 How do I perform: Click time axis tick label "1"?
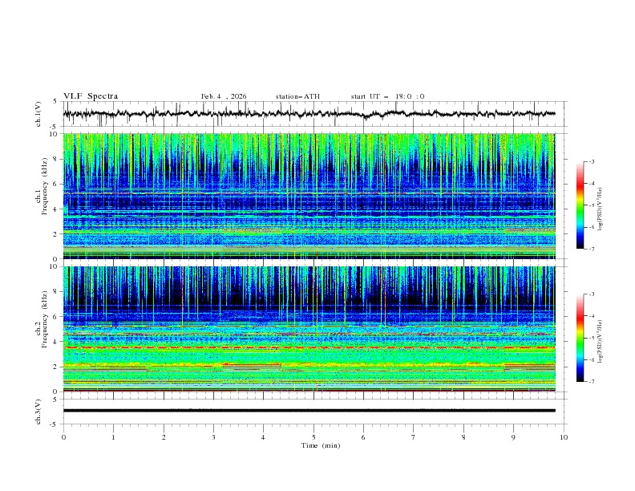click(x=113, y=437)
